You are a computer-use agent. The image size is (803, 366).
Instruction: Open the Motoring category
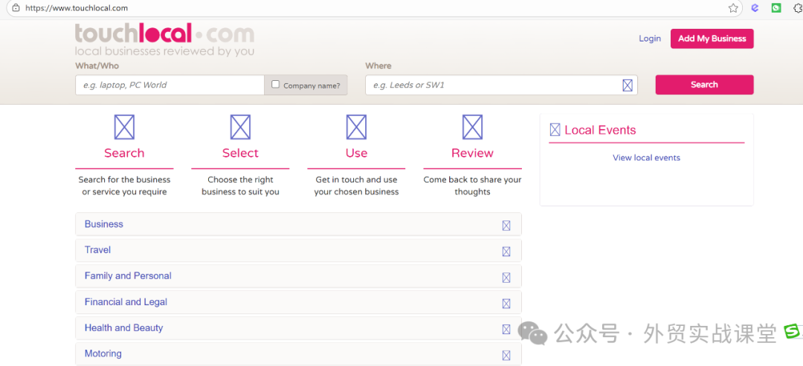point(297,353)
